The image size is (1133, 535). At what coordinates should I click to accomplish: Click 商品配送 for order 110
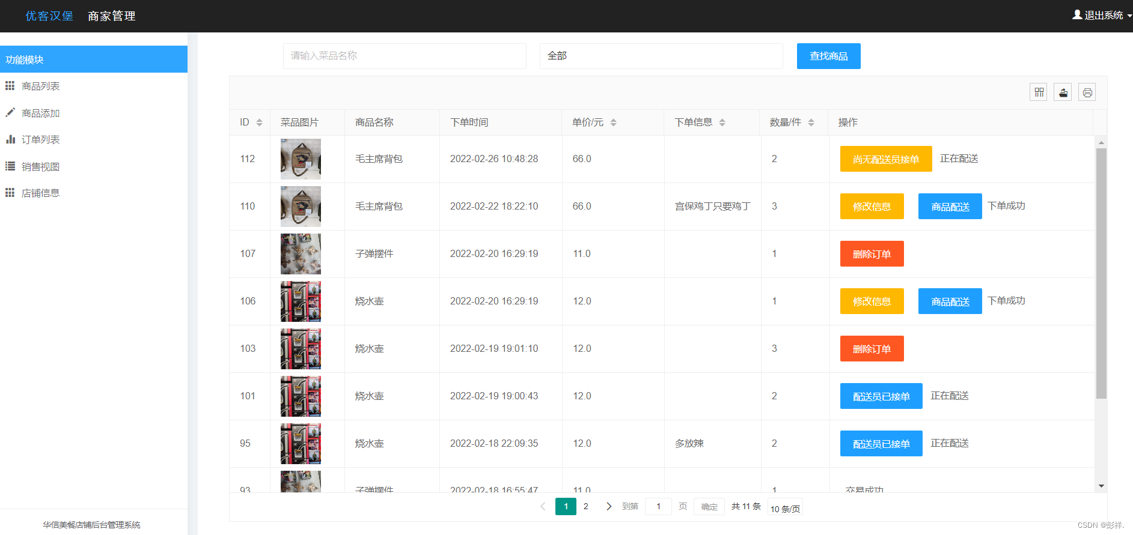coord(950,207)
